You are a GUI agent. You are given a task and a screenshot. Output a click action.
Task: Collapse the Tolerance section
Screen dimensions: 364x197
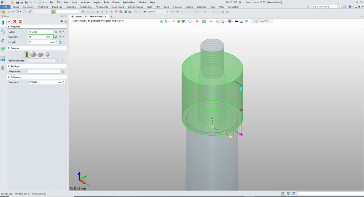click(x=9, y=77)
